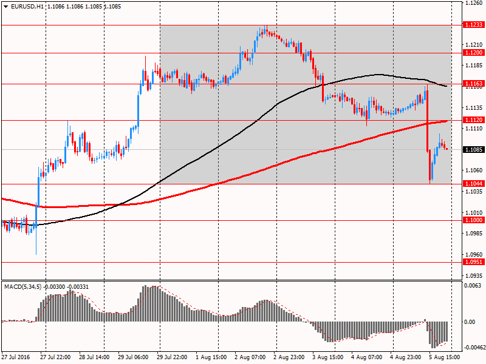Click the 1.0960 price scale value
The image size is (486, 364).
(474, 254)
